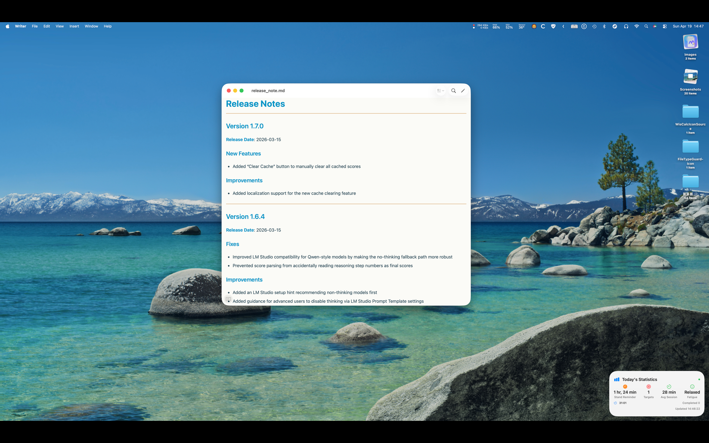Click the localization support bullet line
The width and height of the screenshot is (709, 443).
[294, 193]
